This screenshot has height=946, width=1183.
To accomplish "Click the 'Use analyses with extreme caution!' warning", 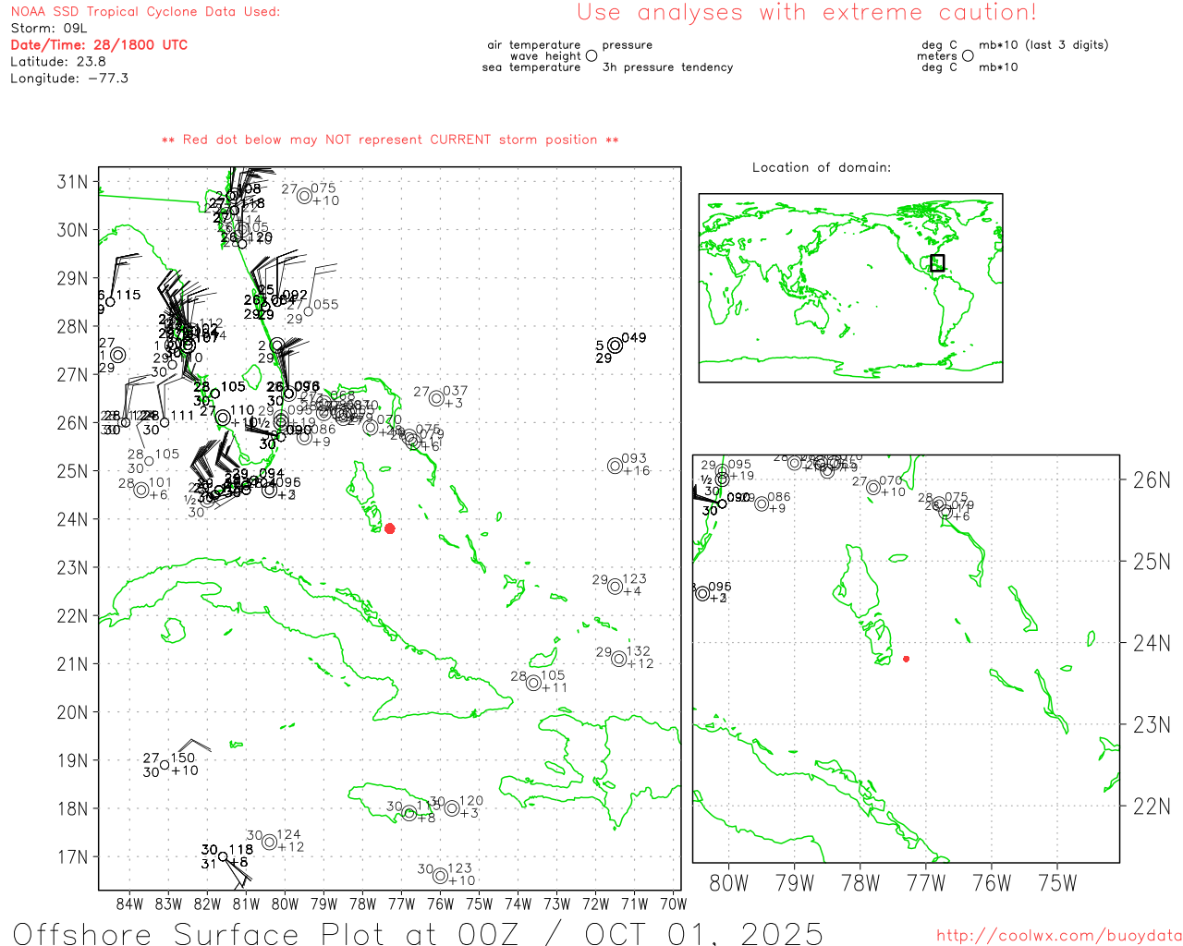I will [806, 13].
